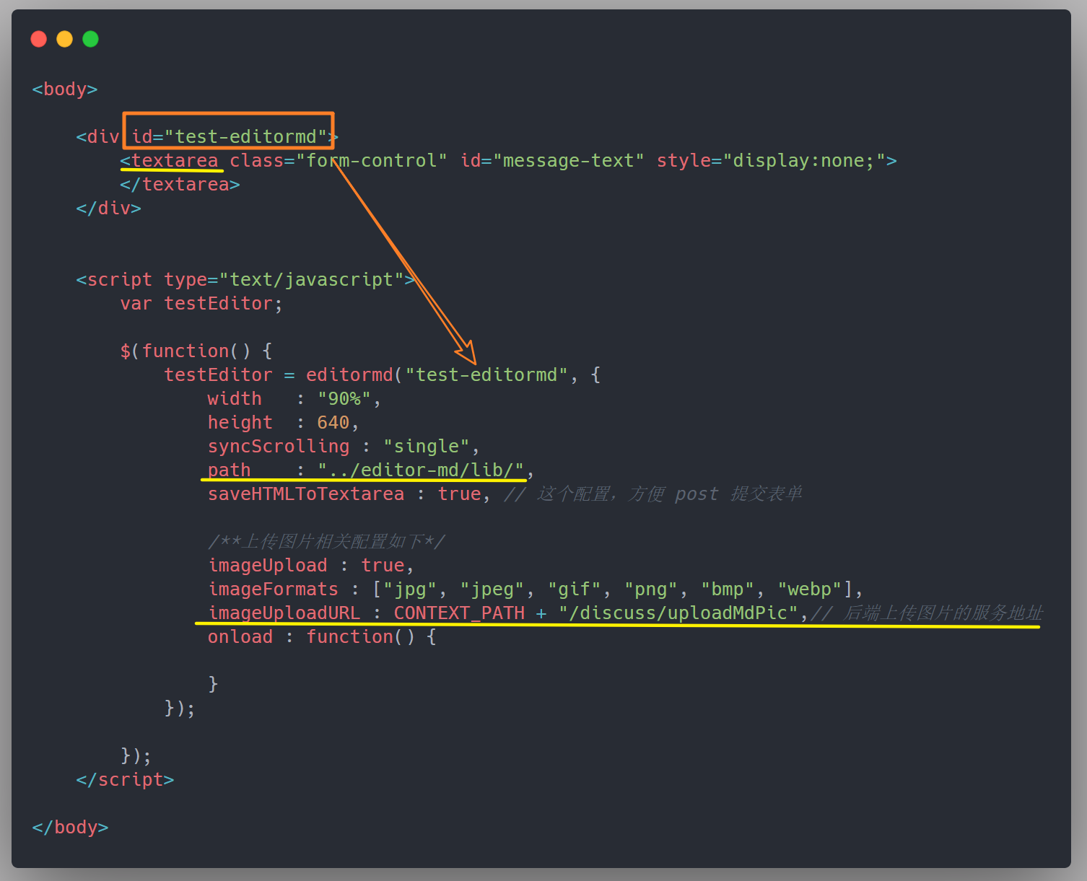Click the 'post 提交表单' comment
The image size is (1087, 881).
(738, 494)
